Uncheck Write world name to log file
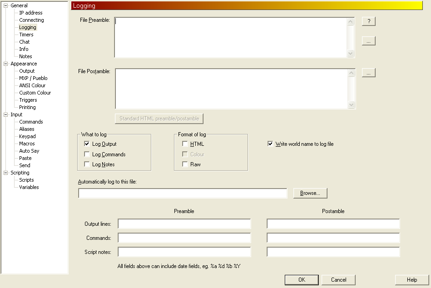This screenshot has height=288, width=431. [x=271, y=144]
